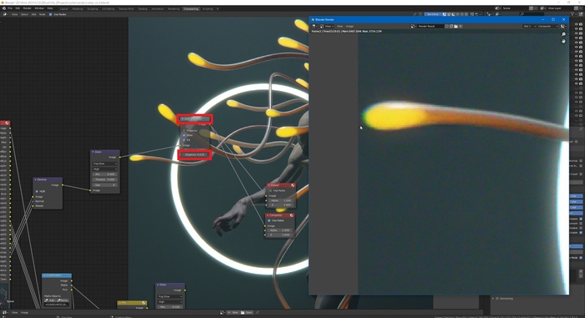
Task: Switch to the Rendering workspace tab
Action: pos(174,8)
